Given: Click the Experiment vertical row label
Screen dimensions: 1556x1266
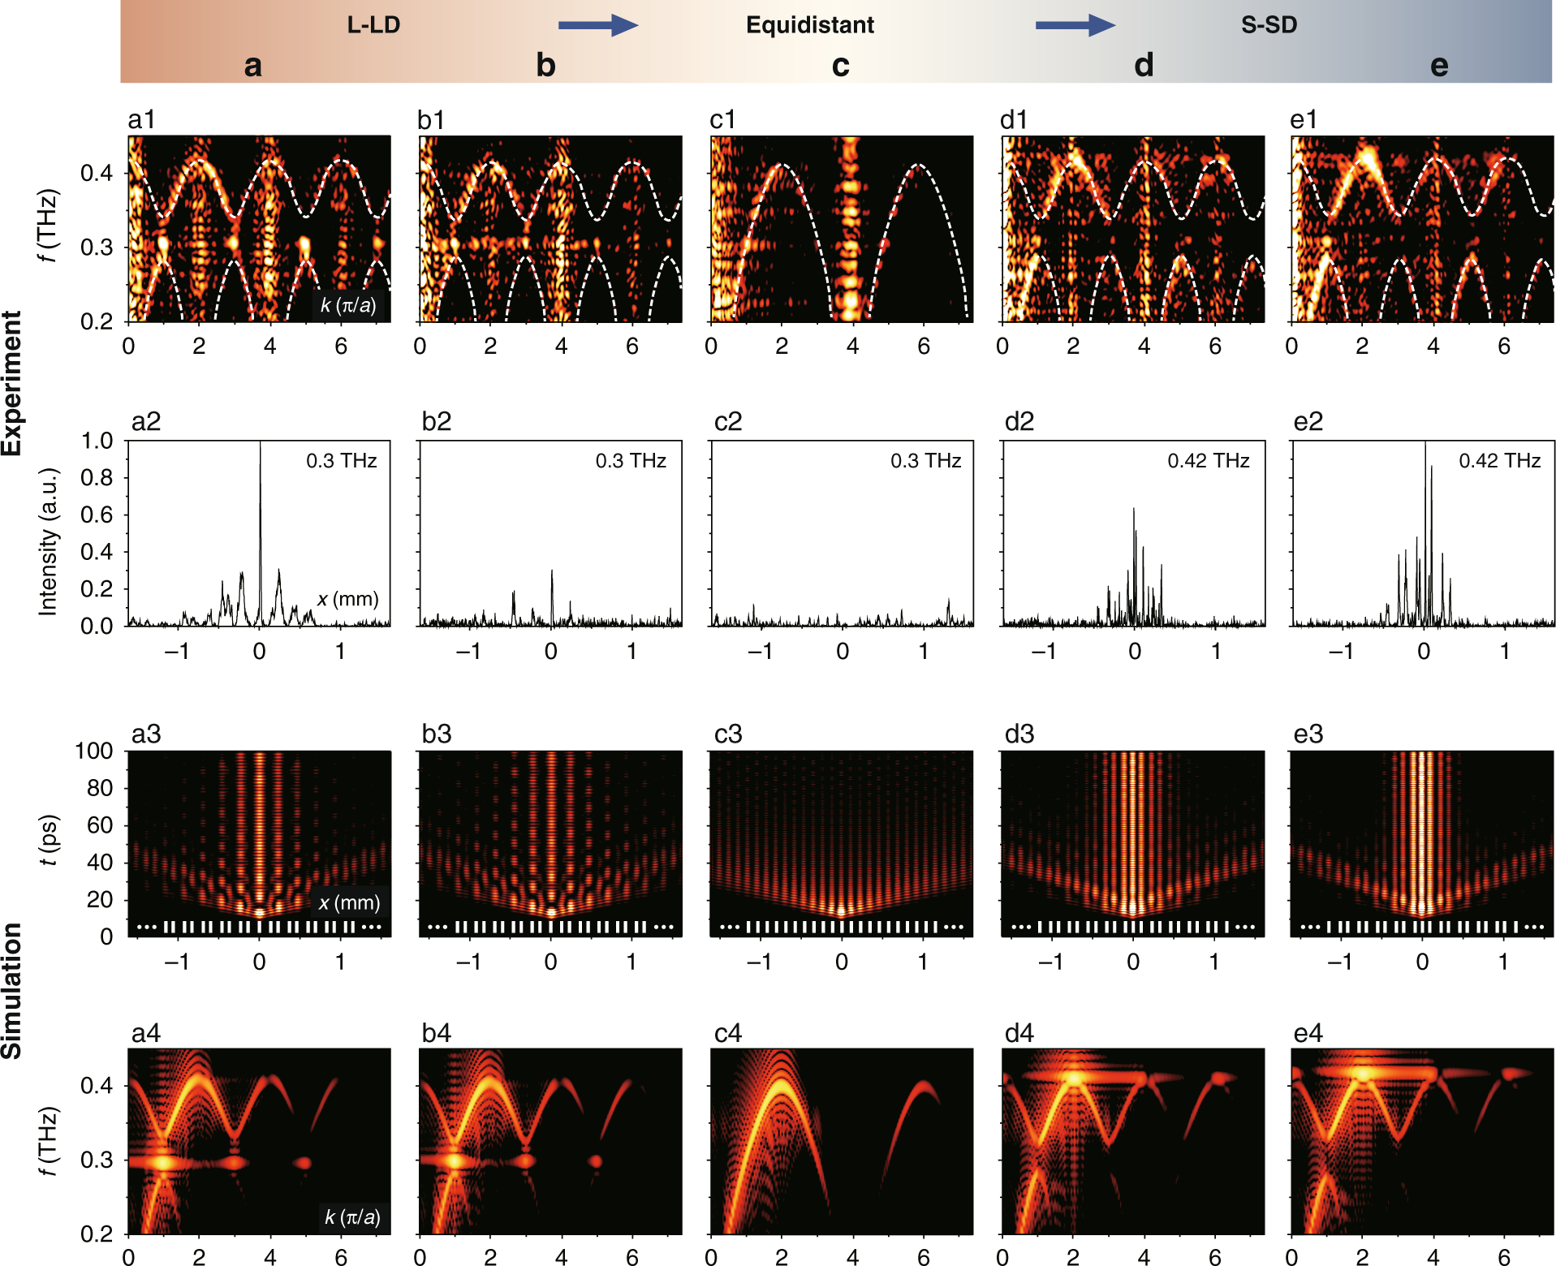Looking at the screenshot, I should (x=12, y=382).
